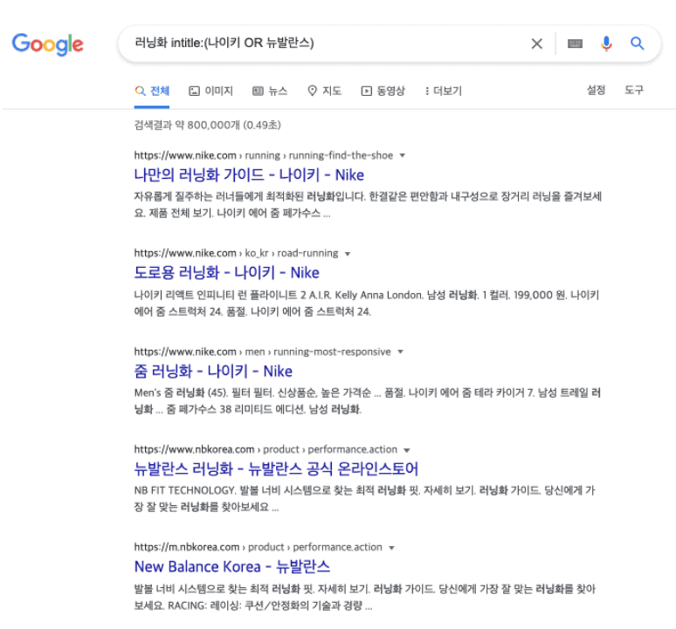The width and height of the screenshot is (676, 629).
Task: Click snippet starting 나이키 리액트 인피니티 런
Action: click(x=367, y=303)
